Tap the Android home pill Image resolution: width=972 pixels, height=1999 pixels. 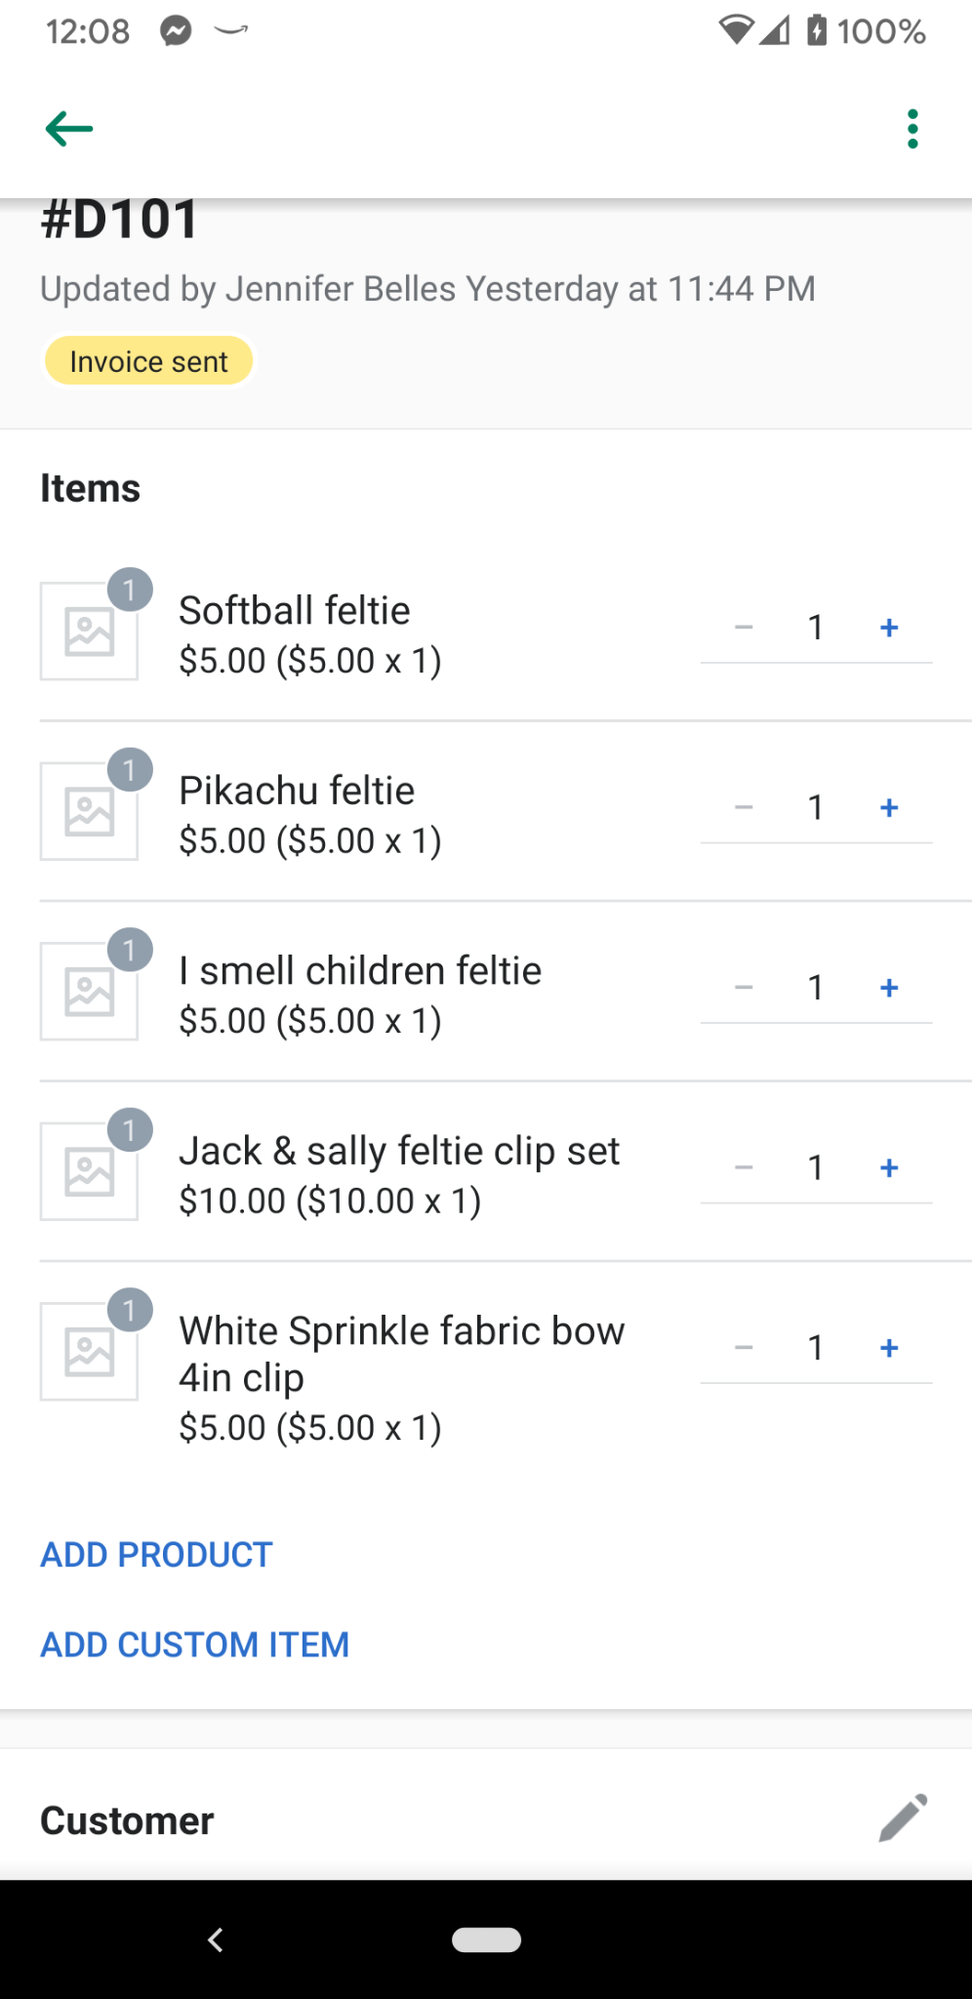486,1939
